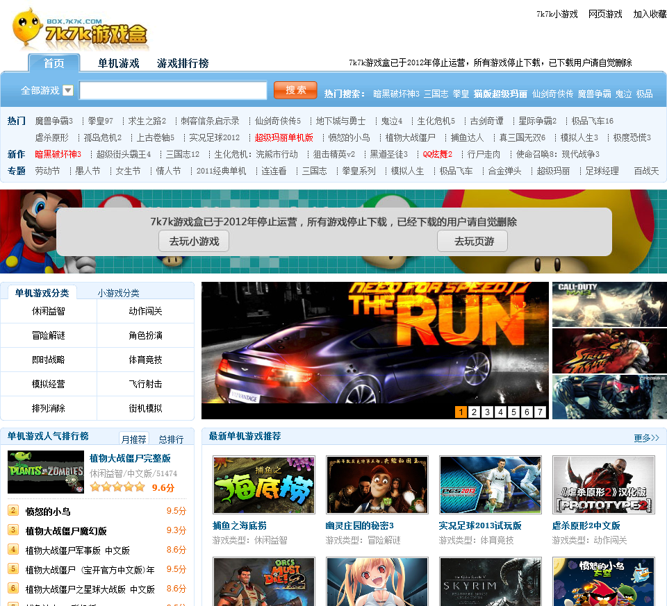Open ranked game 愤怒的小鸟
The width and height of the screenshot is (667, 606).
click(48, 511)
